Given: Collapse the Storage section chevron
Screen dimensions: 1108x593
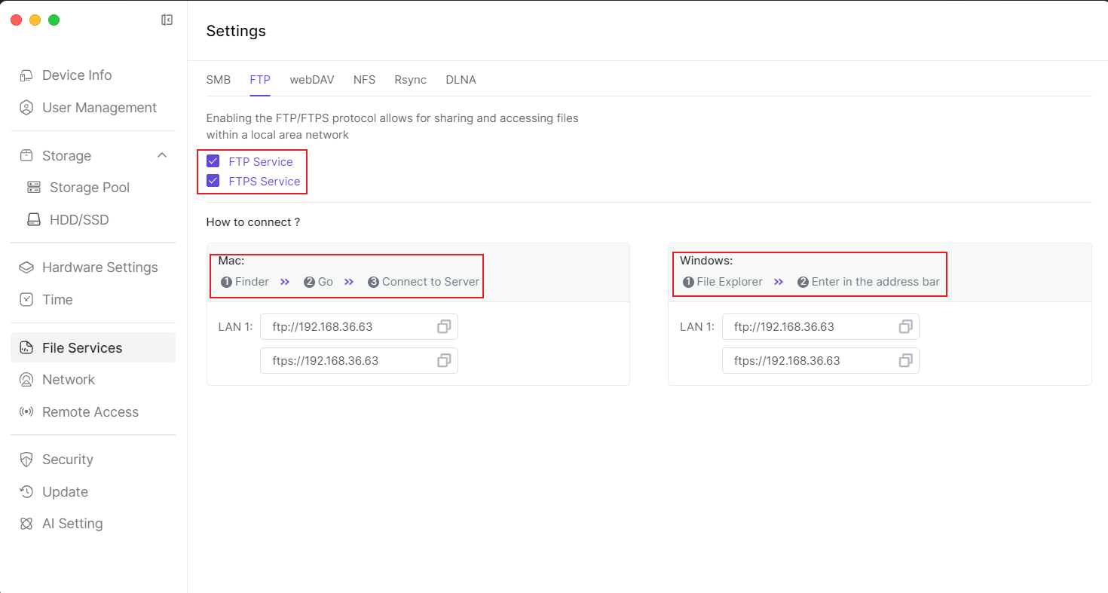Looking at the screenshot, I should point(161,155).
